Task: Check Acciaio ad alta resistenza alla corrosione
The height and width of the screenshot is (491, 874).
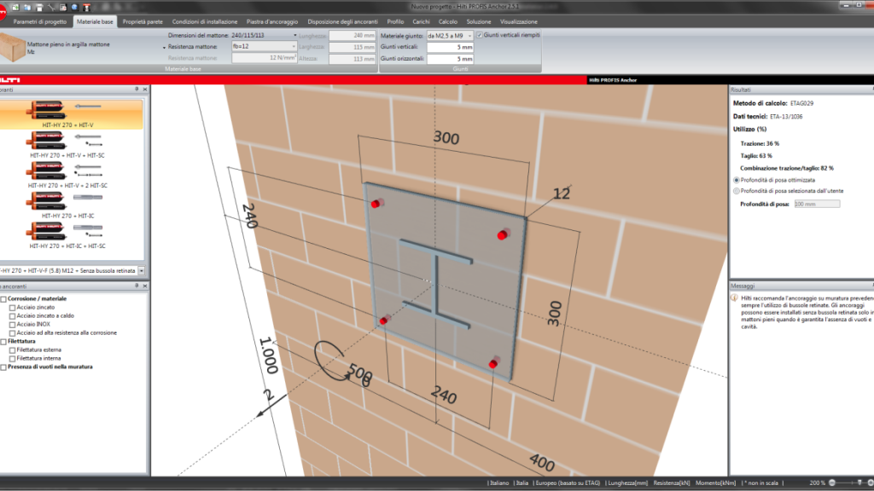Action: [12, 333]
